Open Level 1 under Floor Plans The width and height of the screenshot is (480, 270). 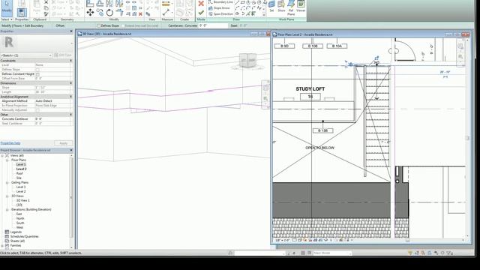tap(21, 164)
